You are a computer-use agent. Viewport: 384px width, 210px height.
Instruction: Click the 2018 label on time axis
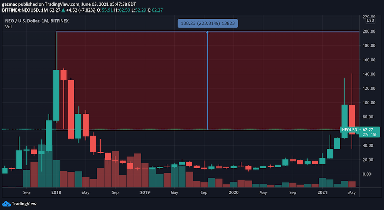point(56,192)
